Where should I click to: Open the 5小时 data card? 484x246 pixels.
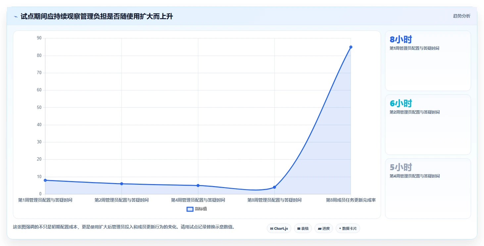428,189
